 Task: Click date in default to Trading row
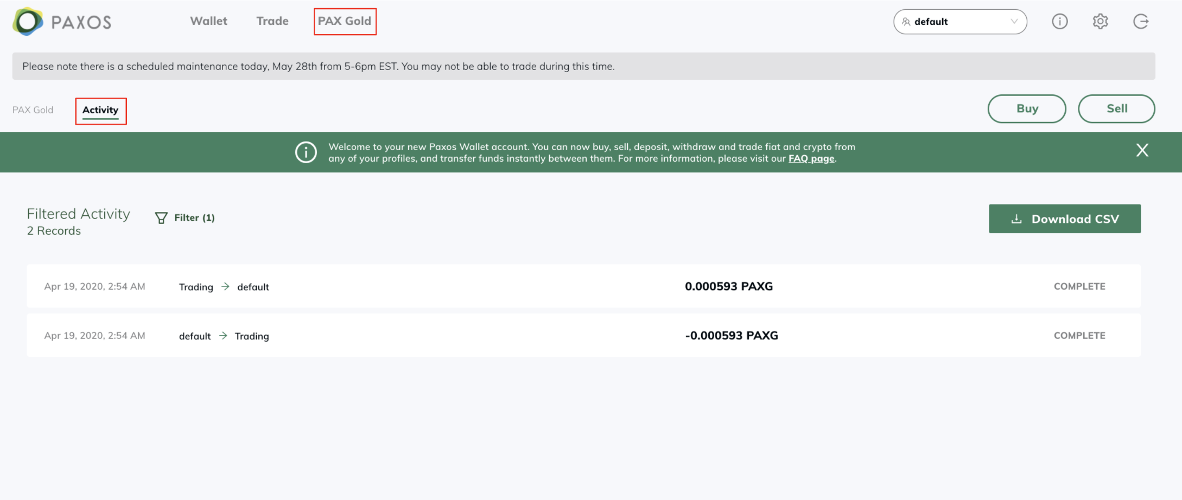94,336
